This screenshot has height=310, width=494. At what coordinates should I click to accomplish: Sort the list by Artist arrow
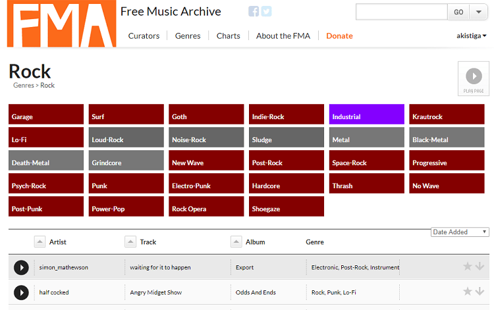click(40, 242)
